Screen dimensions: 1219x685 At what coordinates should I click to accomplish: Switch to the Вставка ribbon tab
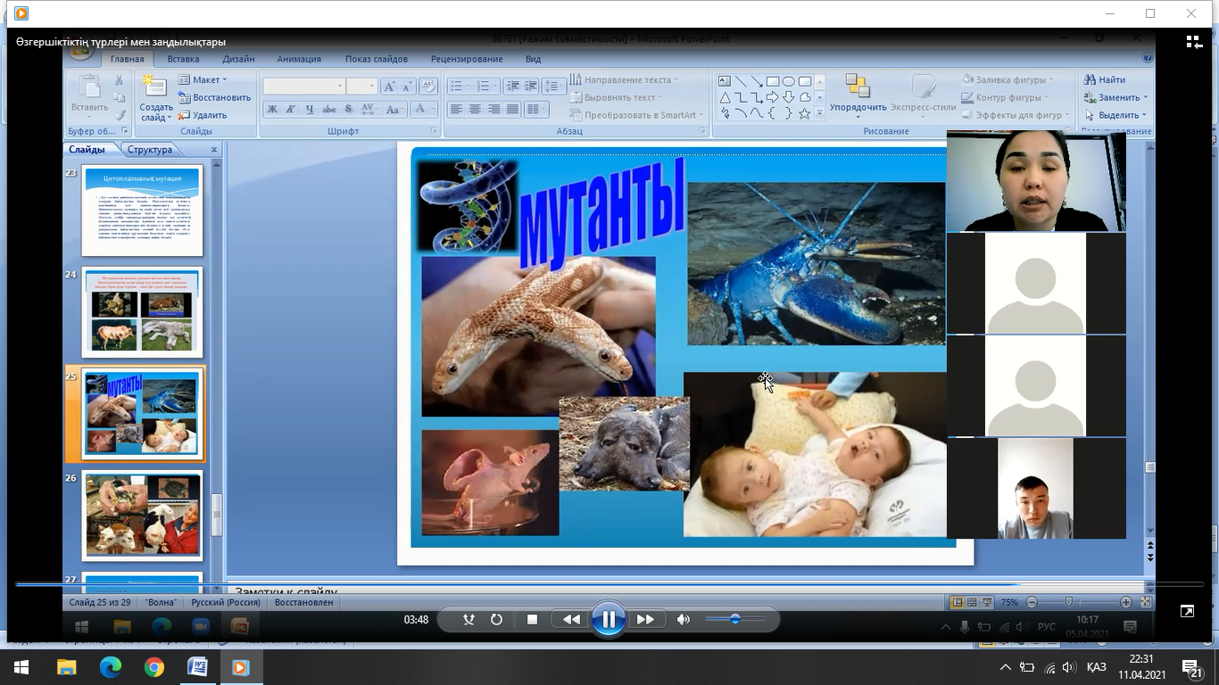click(183, 59)
